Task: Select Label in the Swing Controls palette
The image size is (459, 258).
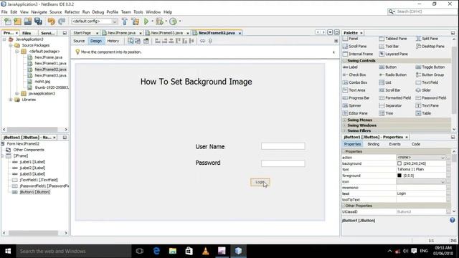Action: (x=350, y=67)
